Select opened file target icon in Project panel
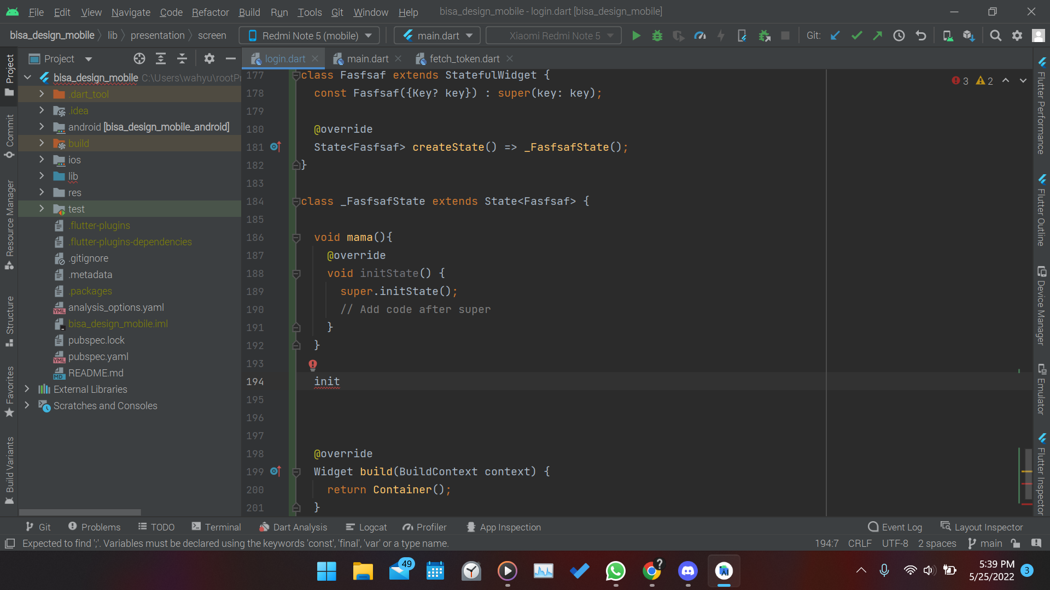Screen dimensions: 1050x590 [139, 58]
